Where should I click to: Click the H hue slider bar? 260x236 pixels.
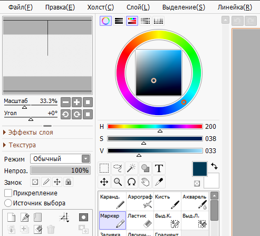tap(155, 127)
